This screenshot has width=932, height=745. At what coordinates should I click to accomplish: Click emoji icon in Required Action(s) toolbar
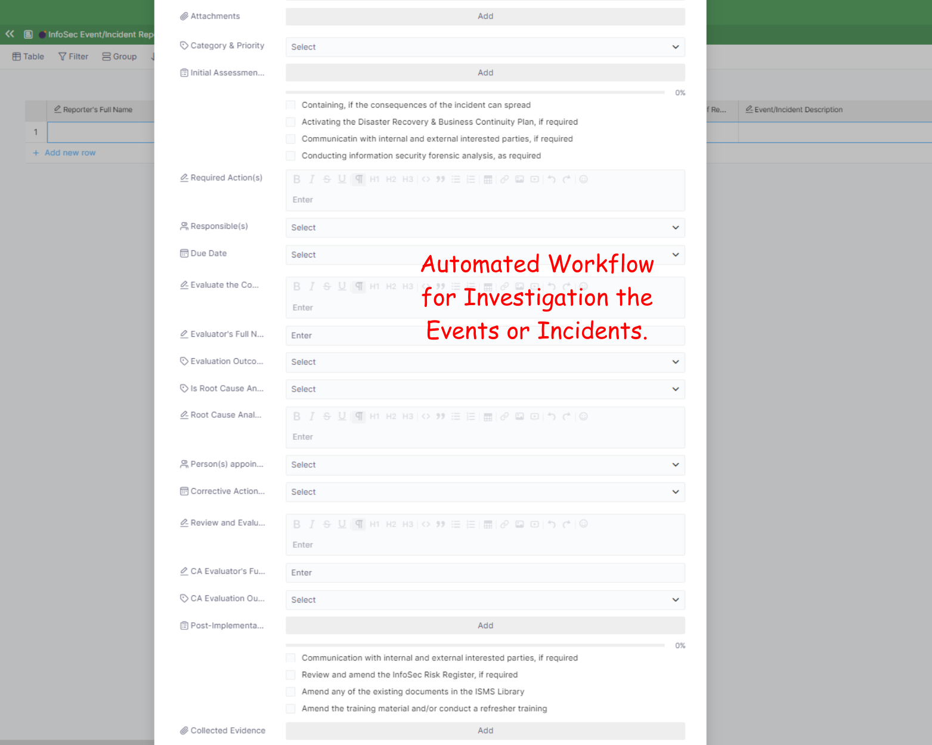point(583,179)
